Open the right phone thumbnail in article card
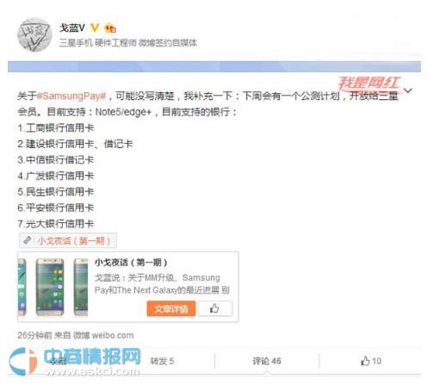This screenshot has height=385, width=434. coord(81,288)
